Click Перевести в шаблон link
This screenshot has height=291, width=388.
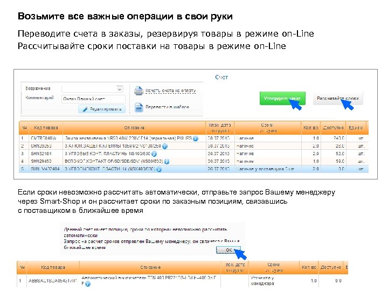(x=167, y=107)
